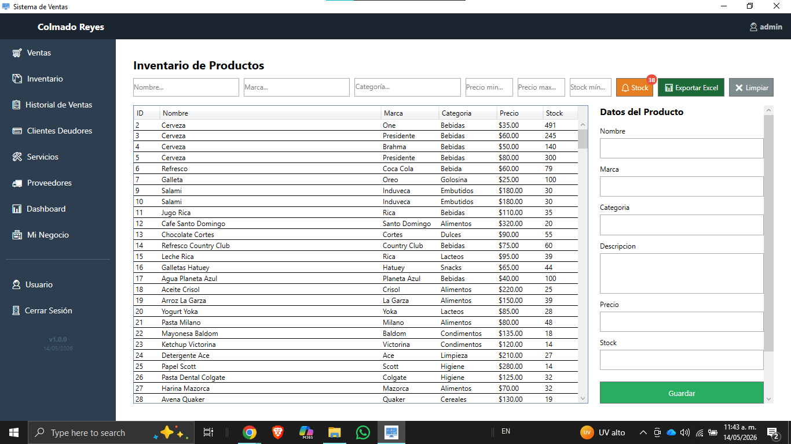791x444 pixels.
Task: Select the Aceite Crisol product row
Action: 356,290
